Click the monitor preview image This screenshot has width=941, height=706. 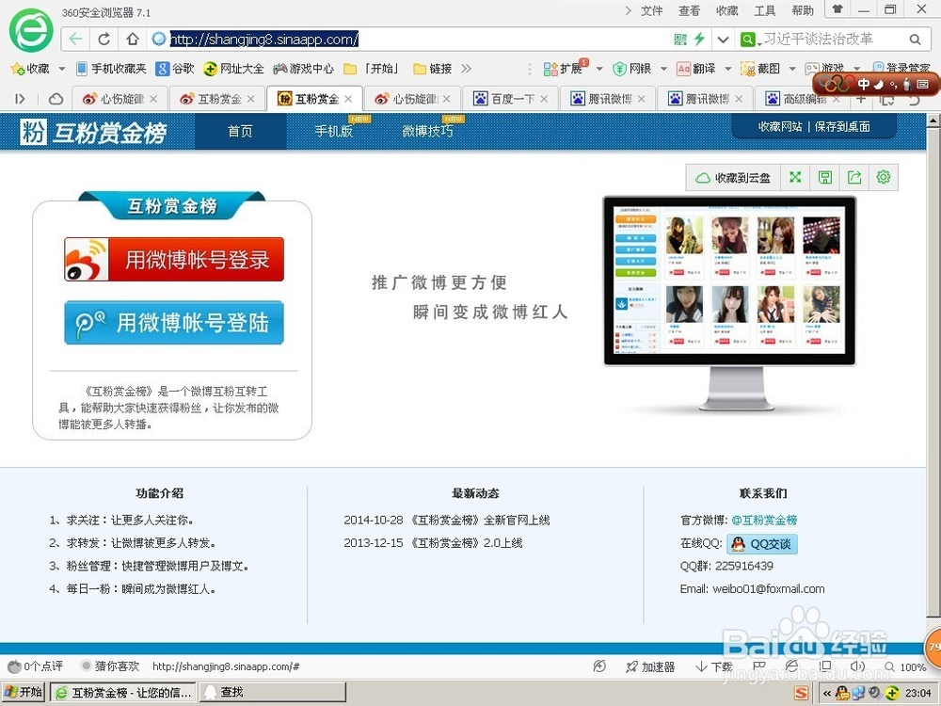coord(730,303)
